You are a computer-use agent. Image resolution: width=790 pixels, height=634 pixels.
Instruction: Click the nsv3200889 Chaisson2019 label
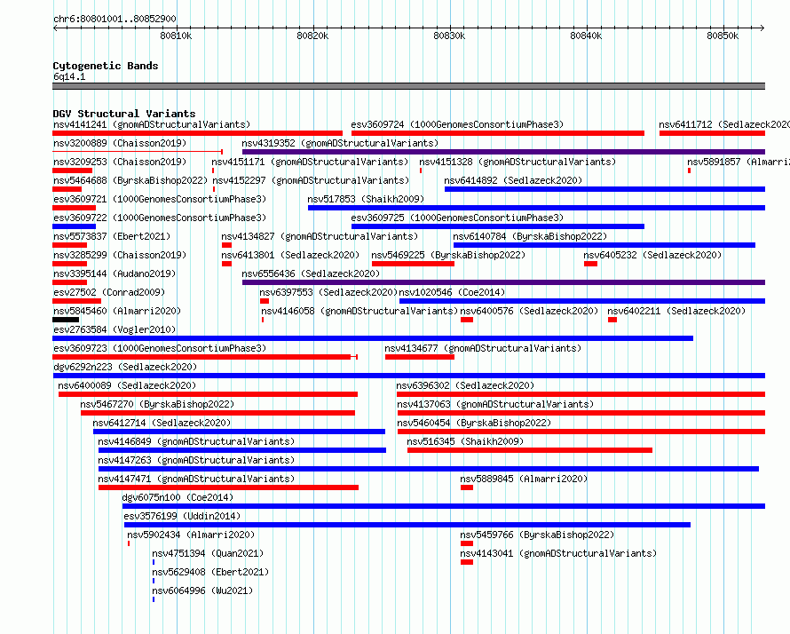[120, 143]
